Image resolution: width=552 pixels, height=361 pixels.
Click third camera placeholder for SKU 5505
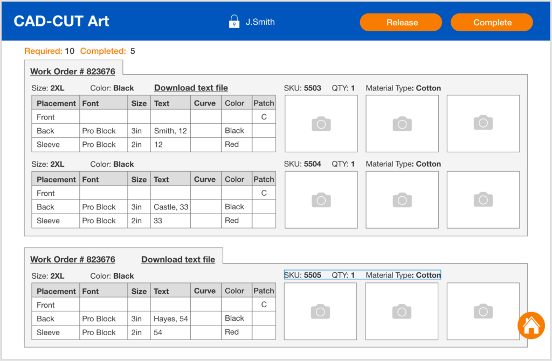pos(483,312)
